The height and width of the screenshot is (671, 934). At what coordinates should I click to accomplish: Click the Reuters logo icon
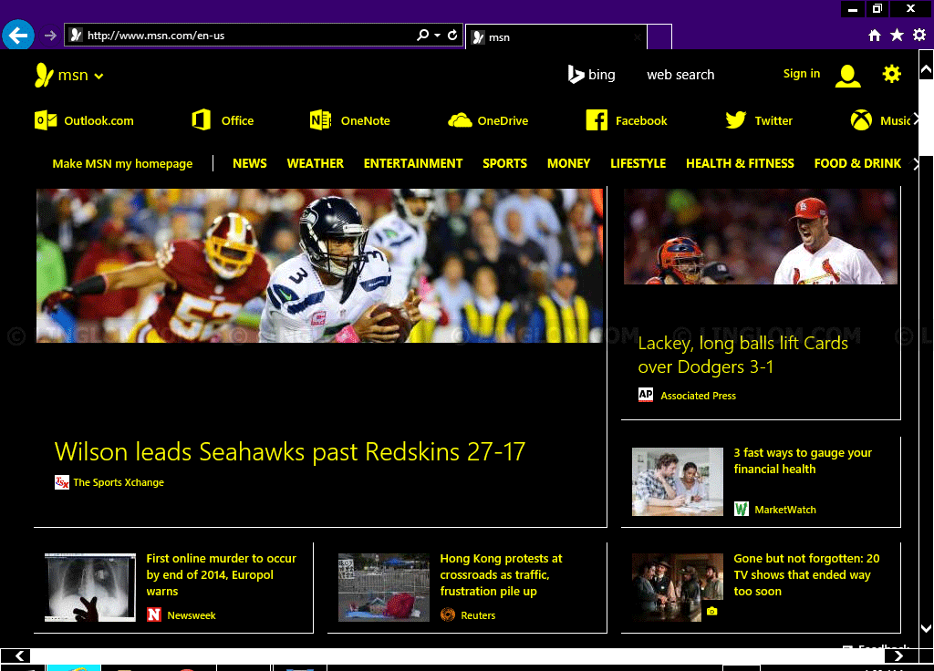[x=447, y=614]
